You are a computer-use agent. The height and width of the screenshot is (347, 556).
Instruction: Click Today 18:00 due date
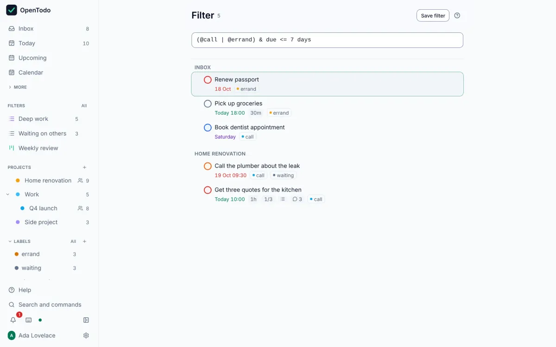pyautogui.click(x=230, y=113)
